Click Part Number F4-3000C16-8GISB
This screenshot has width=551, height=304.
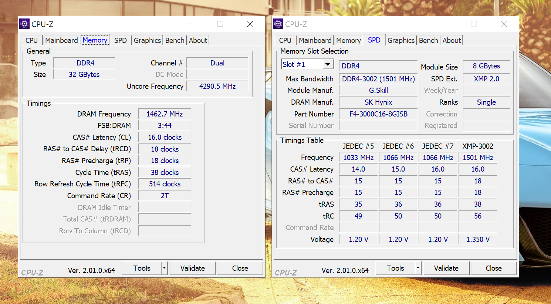(378, 114)
